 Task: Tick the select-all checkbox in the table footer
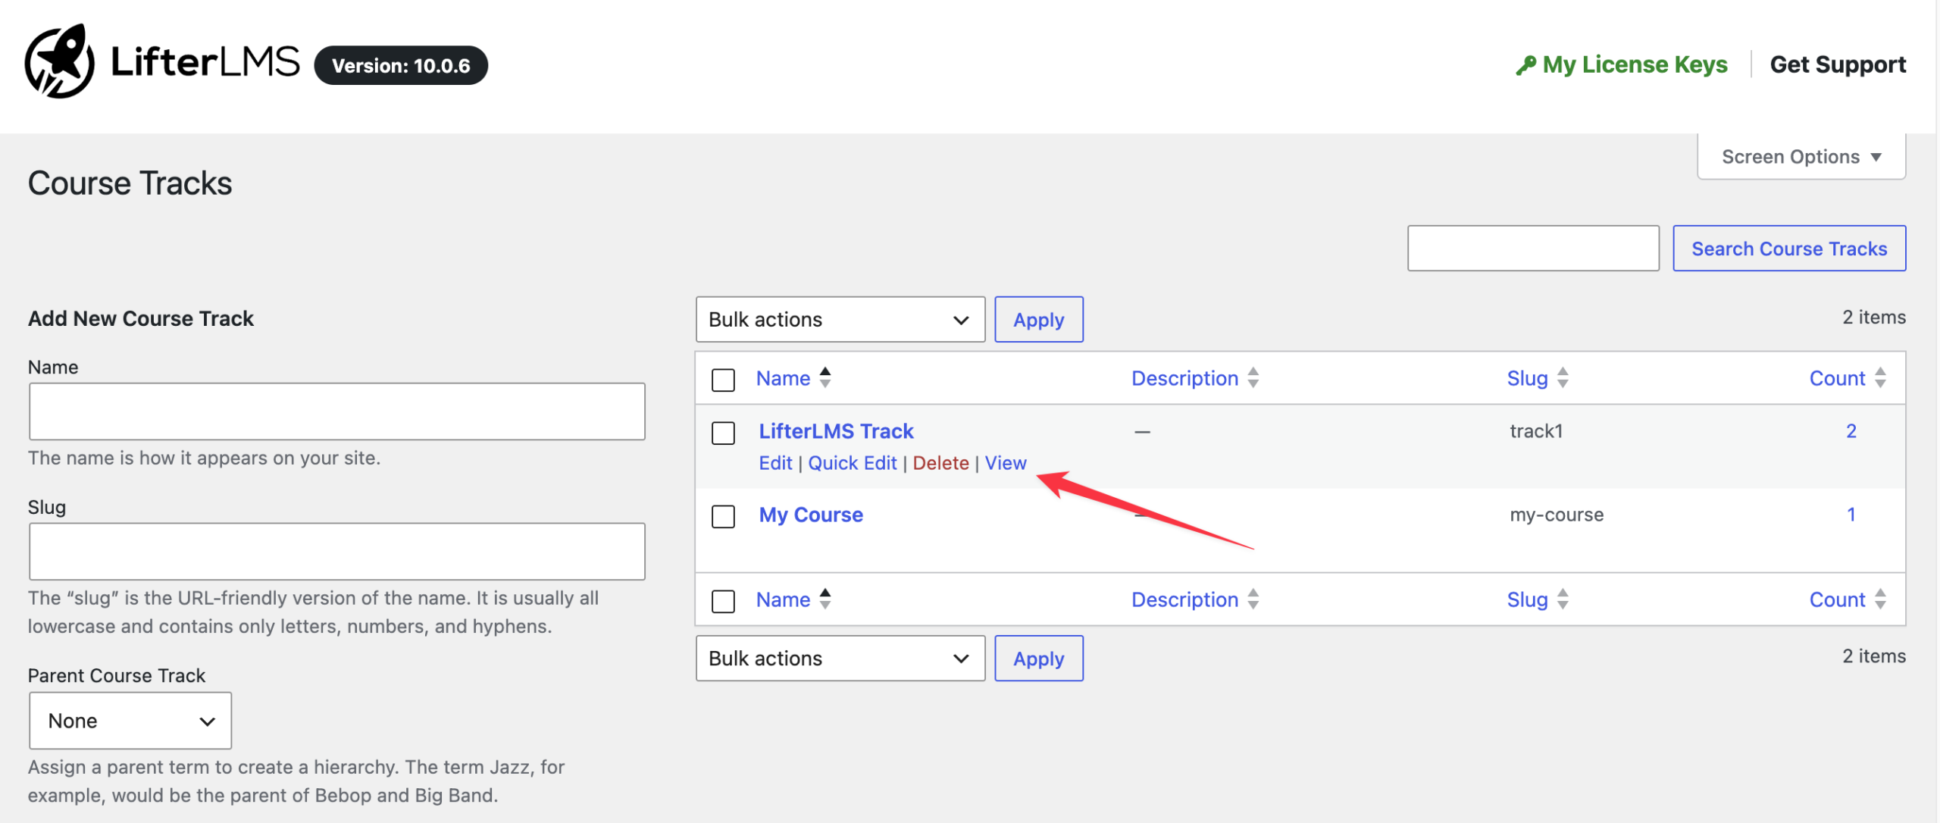723,601
